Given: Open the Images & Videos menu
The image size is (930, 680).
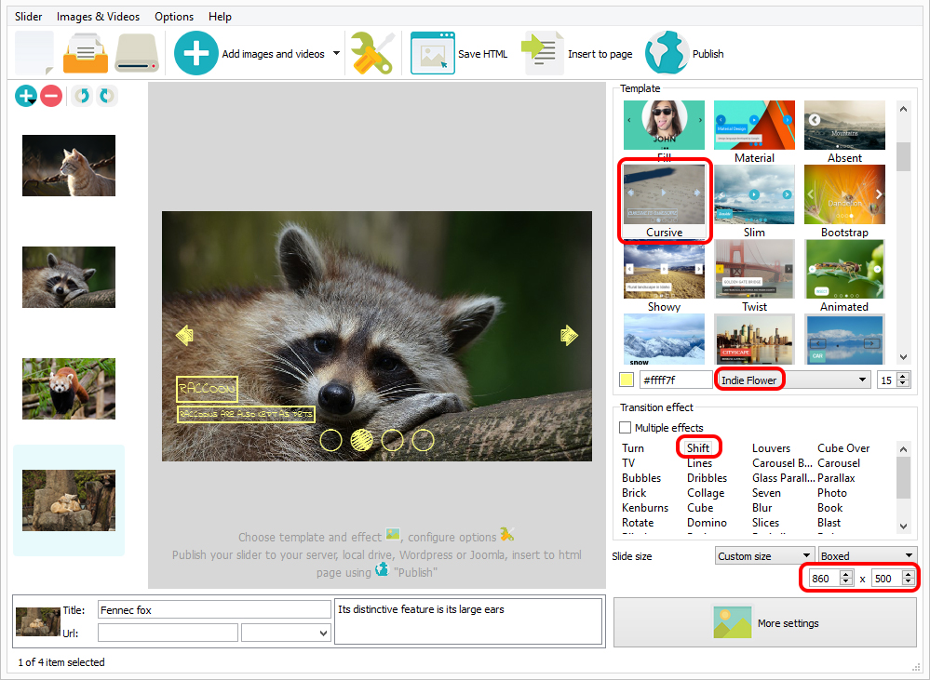Looking at the screenshot, I should point(99,17).
